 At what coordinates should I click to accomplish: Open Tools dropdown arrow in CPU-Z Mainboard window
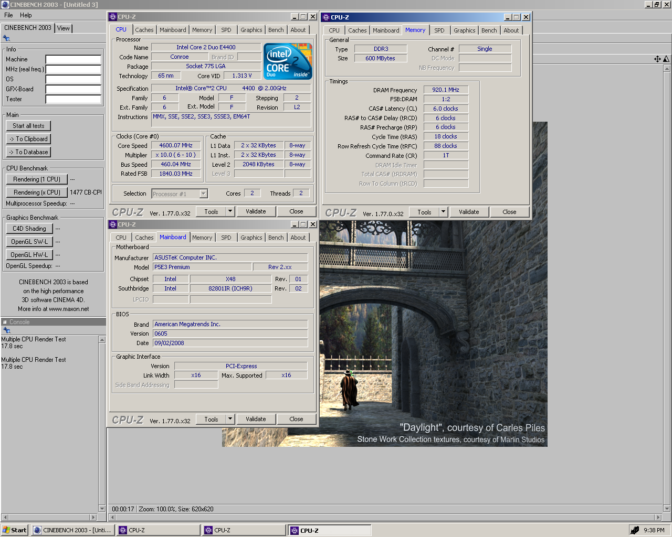coord(230,419)
